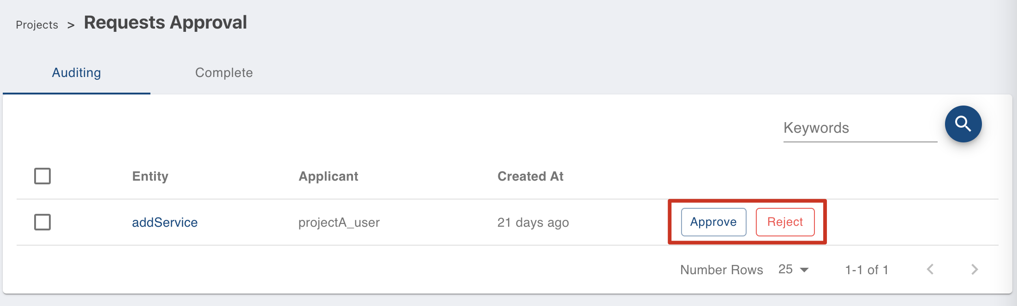Image resolution: width=1017 pixels, height=306 pixels.
Task: Approve the addService request
Action: coord(713,222)
